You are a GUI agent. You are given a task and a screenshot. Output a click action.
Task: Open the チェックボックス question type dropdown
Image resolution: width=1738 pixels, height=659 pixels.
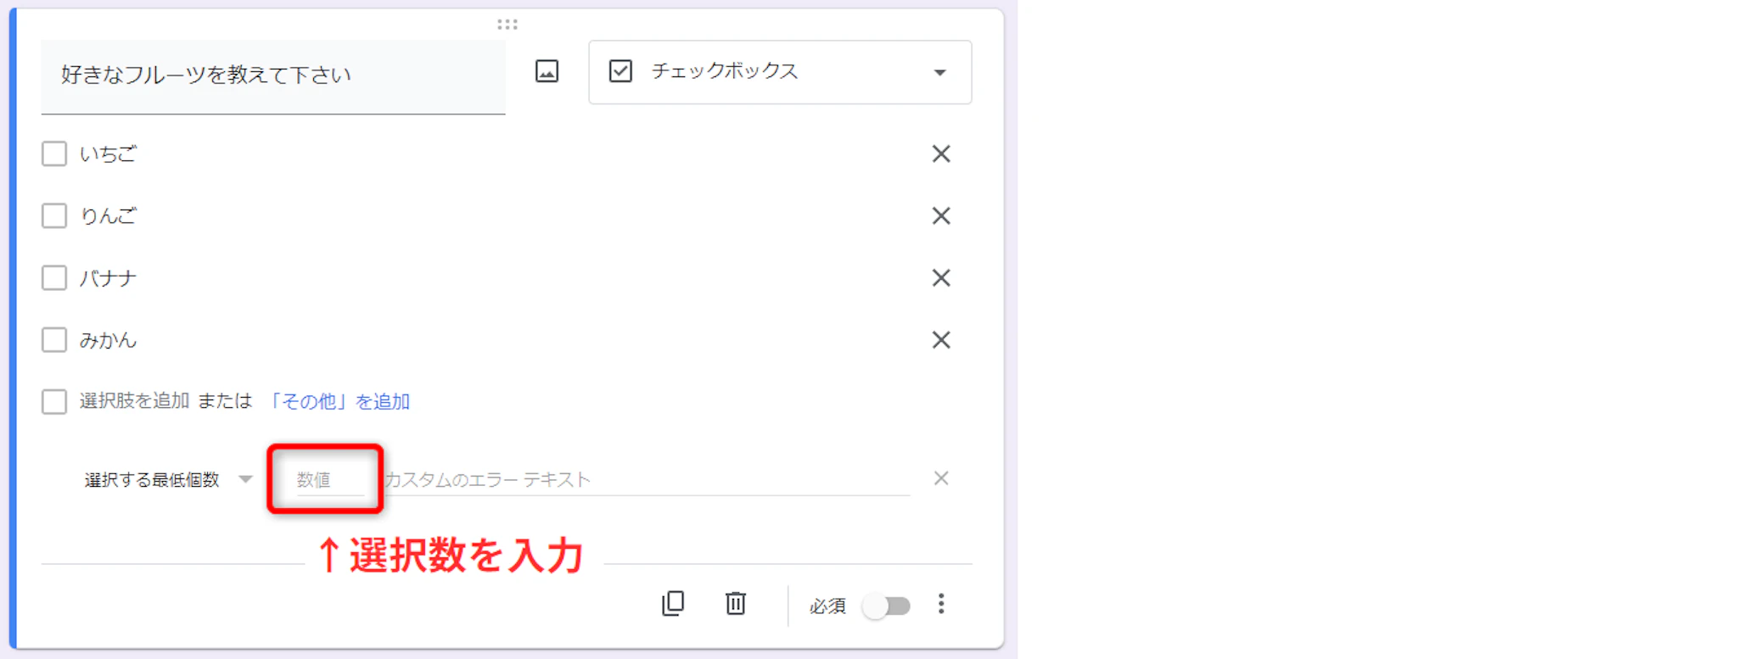pos(780,72)
